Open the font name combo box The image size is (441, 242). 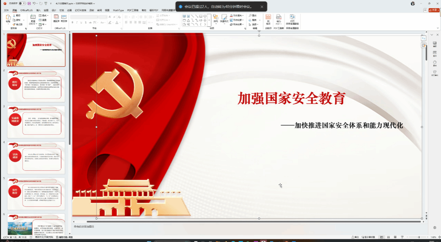84,17
